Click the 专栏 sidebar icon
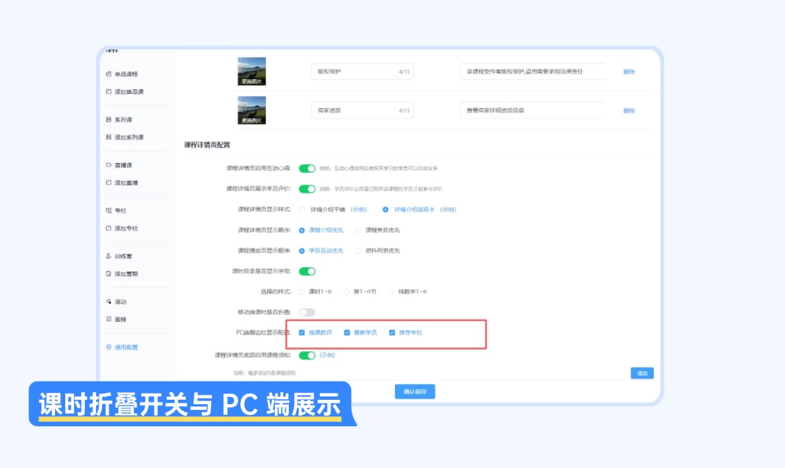Viewport: 785px width, 468px height. (x=109, y=211)
